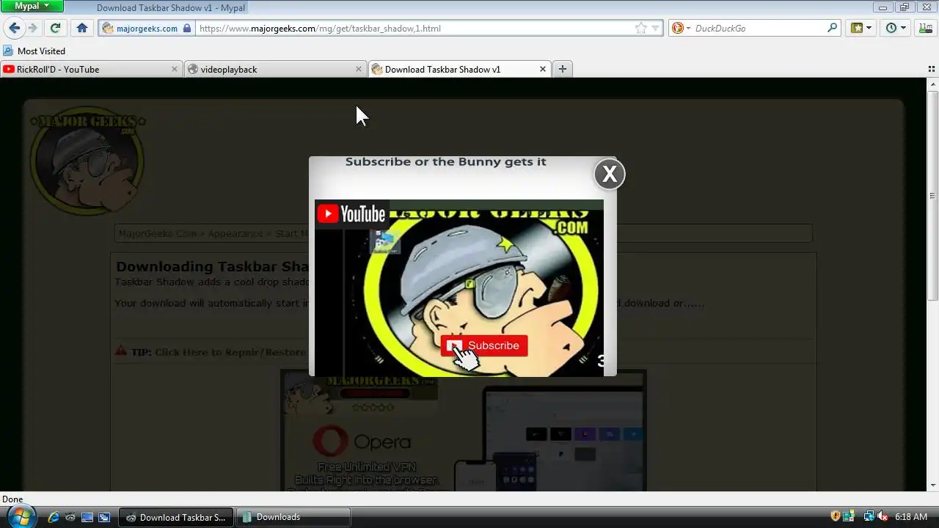Image resolution: width=939 pixels, height=528 pixels.
Task: Open a new tab with the plus button
Action: [x=563, y=69]
